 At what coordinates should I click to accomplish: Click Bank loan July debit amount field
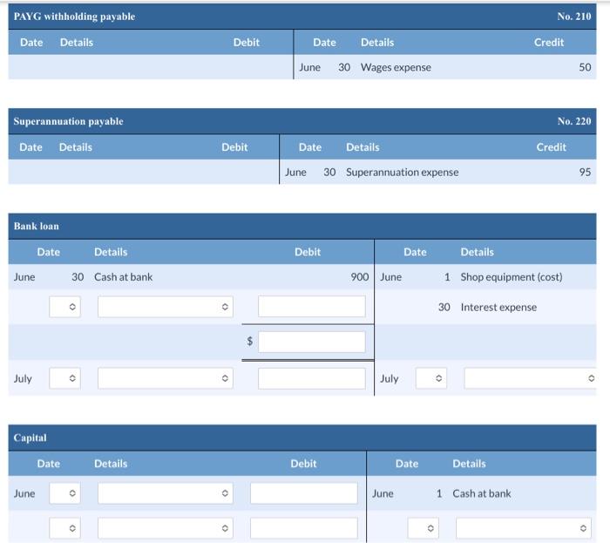pos(312,378)
